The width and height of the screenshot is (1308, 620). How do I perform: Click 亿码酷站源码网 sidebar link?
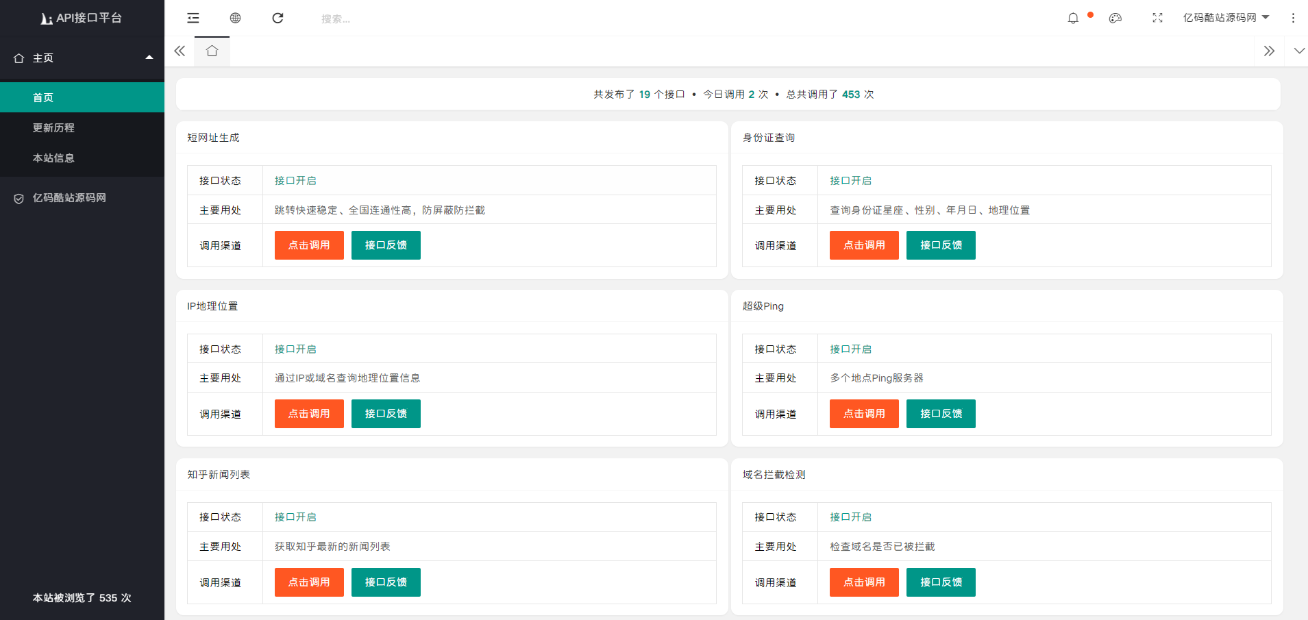pos(69,198)
